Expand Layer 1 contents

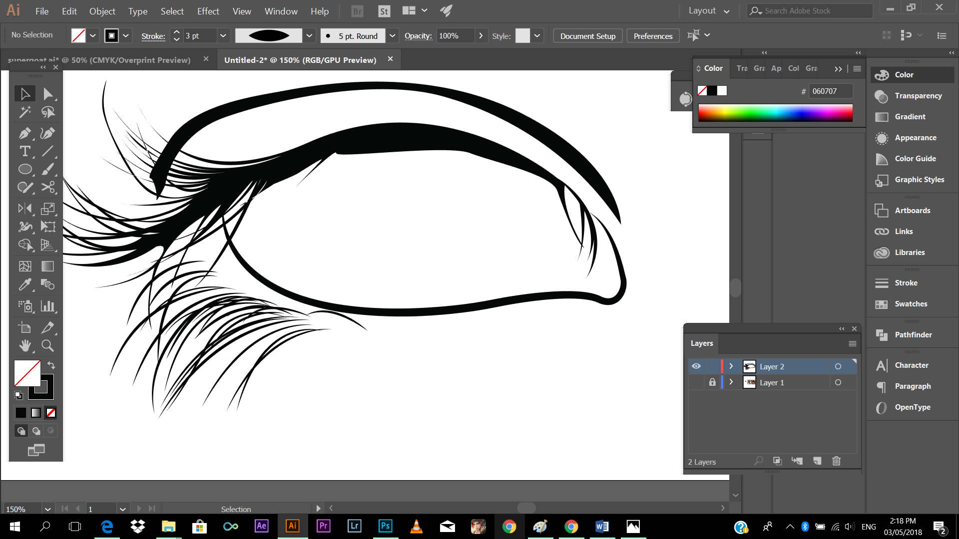(x=731, y=382)
